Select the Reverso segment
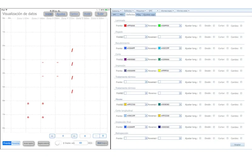 (15, 143)
